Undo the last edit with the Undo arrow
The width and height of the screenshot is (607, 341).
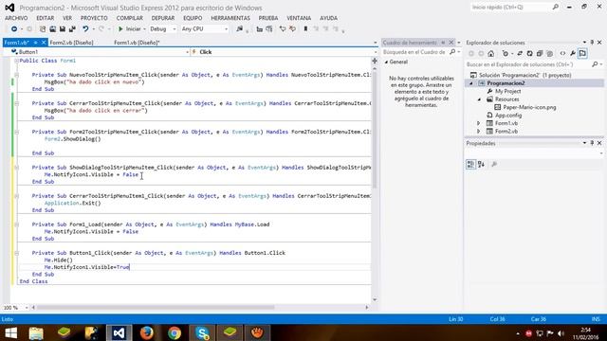coord(85,29)
